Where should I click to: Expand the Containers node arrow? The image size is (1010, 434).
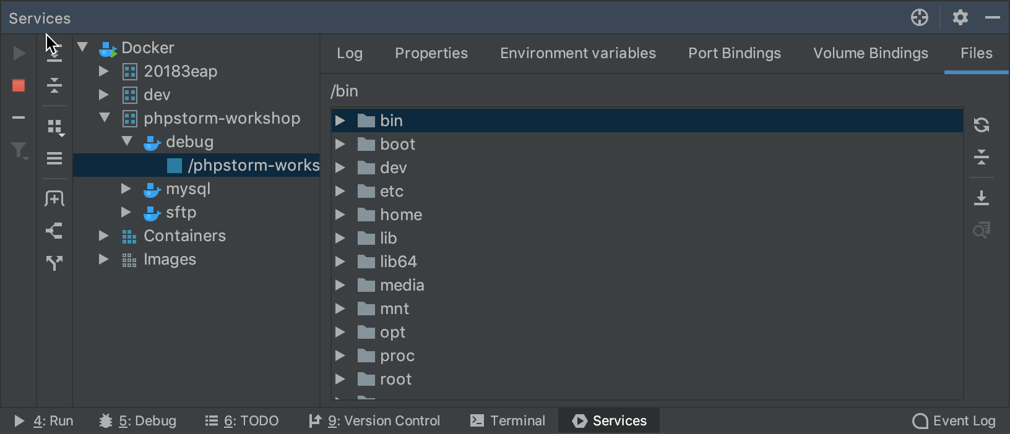[x=104, y=236]
